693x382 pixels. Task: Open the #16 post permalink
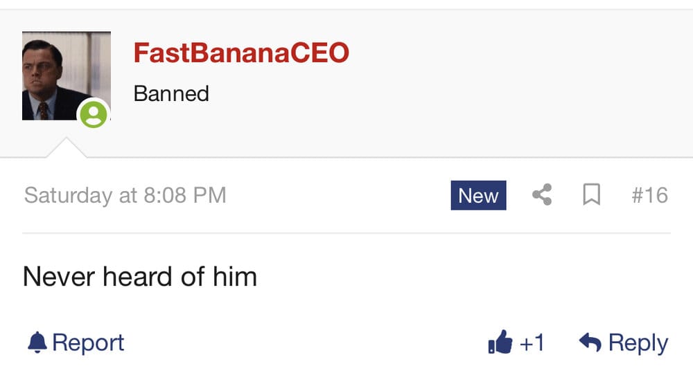click(649, 195)
